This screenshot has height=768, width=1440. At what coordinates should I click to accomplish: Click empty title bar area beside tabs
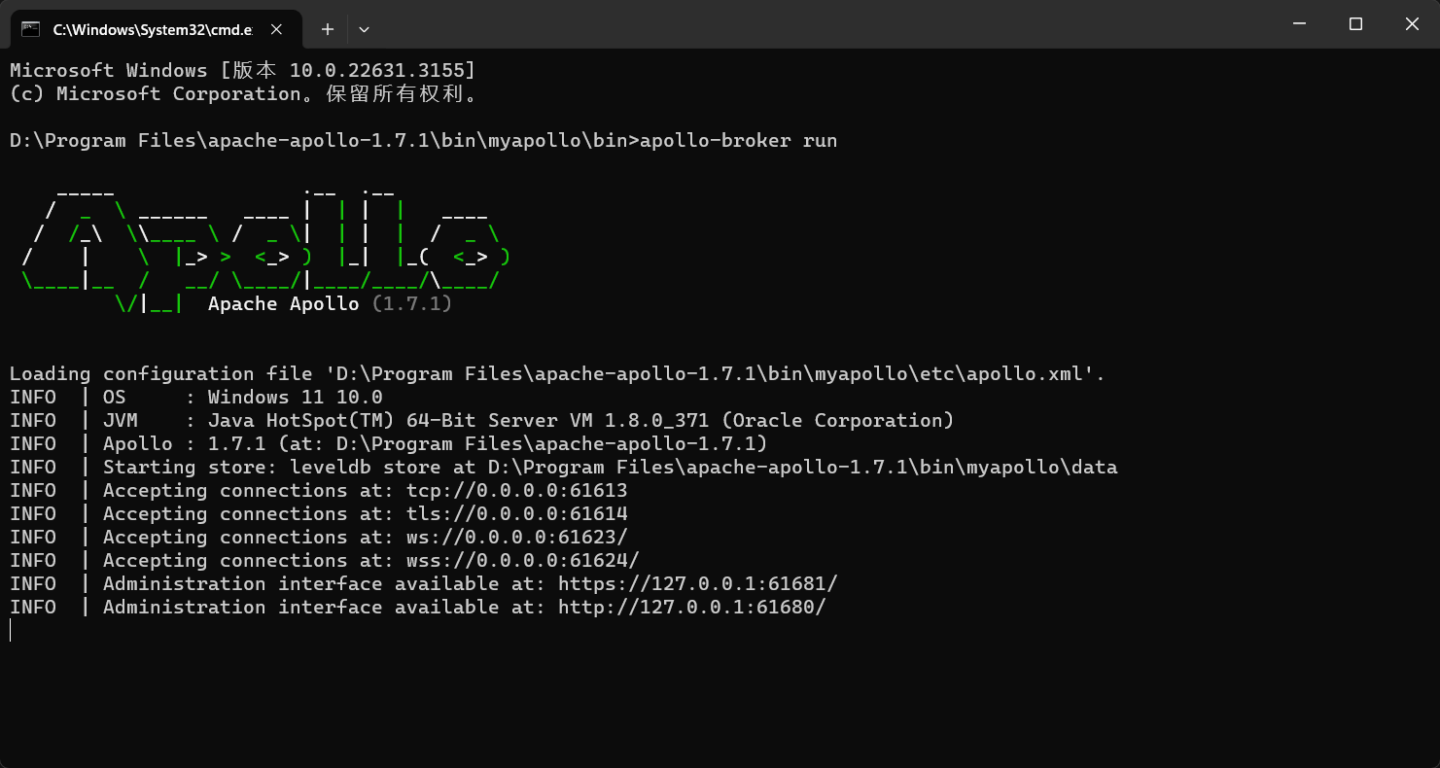[817, 24]
